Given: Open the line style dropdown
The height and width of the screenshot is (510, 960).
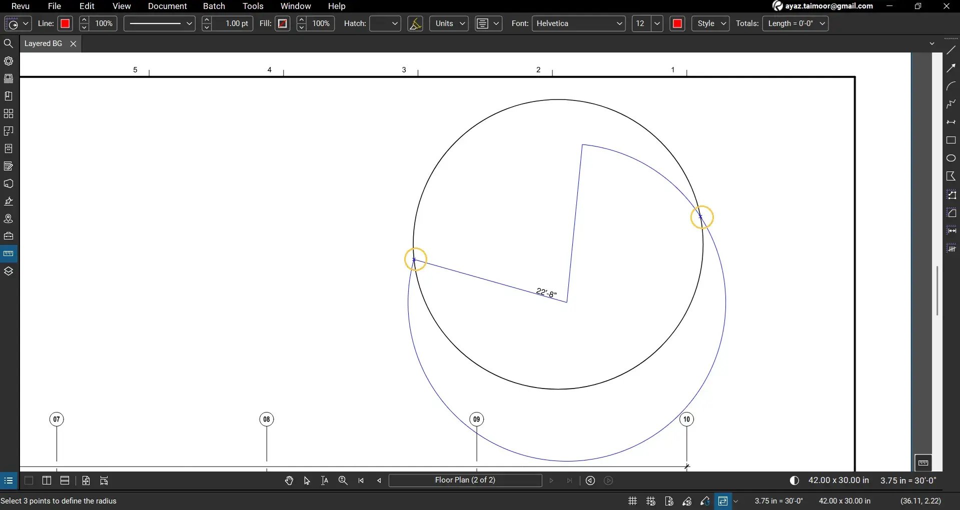Looking at the screenshot, I should coord(159,23).
